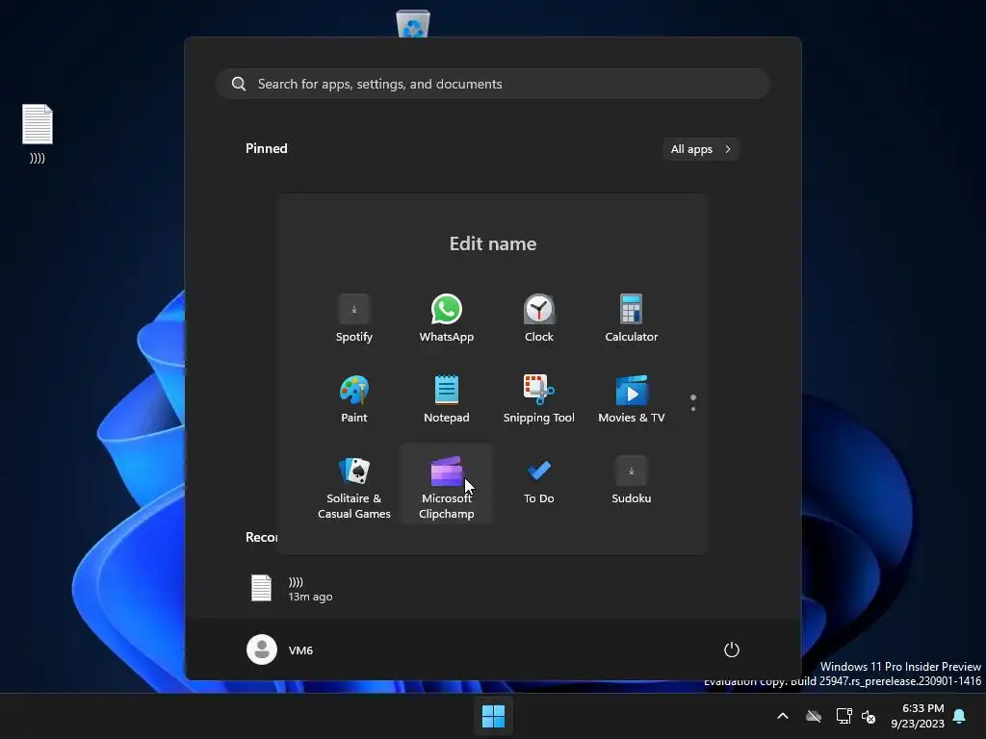Viewport: 986px width, 739px height.
Task: Start the Snipping Tool
Action: (x=539, y=399)
